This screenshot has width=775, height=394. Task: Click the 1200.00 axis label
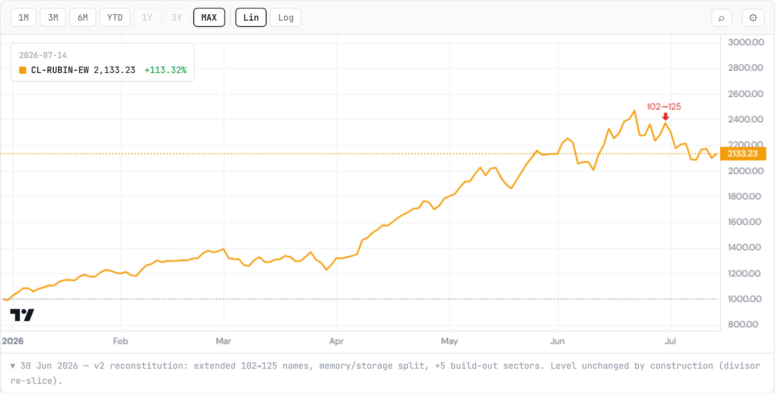click(744, 273)
